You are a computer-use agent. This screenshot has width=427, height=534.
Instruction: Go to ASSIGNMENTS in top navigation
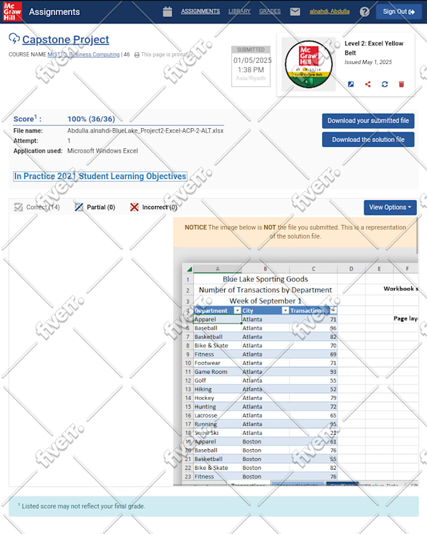200,11
